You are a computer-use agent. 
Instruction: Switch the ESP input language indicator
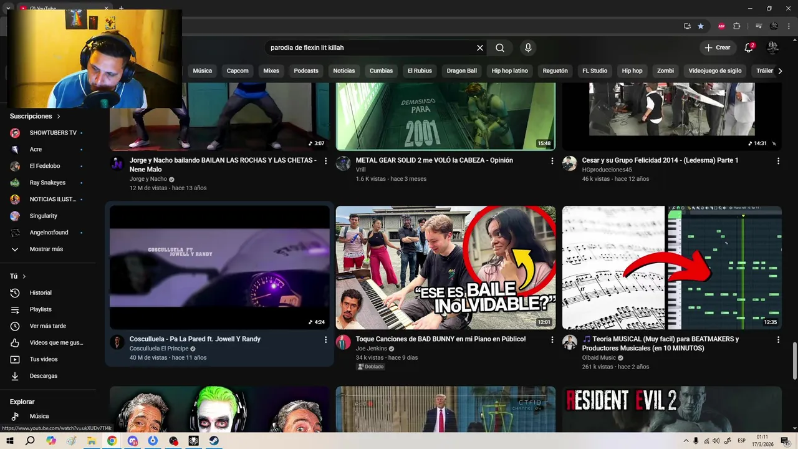[742, 441]
